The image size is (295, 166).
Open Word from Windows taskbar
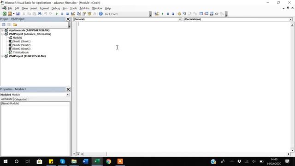click(x=85, y=161)
